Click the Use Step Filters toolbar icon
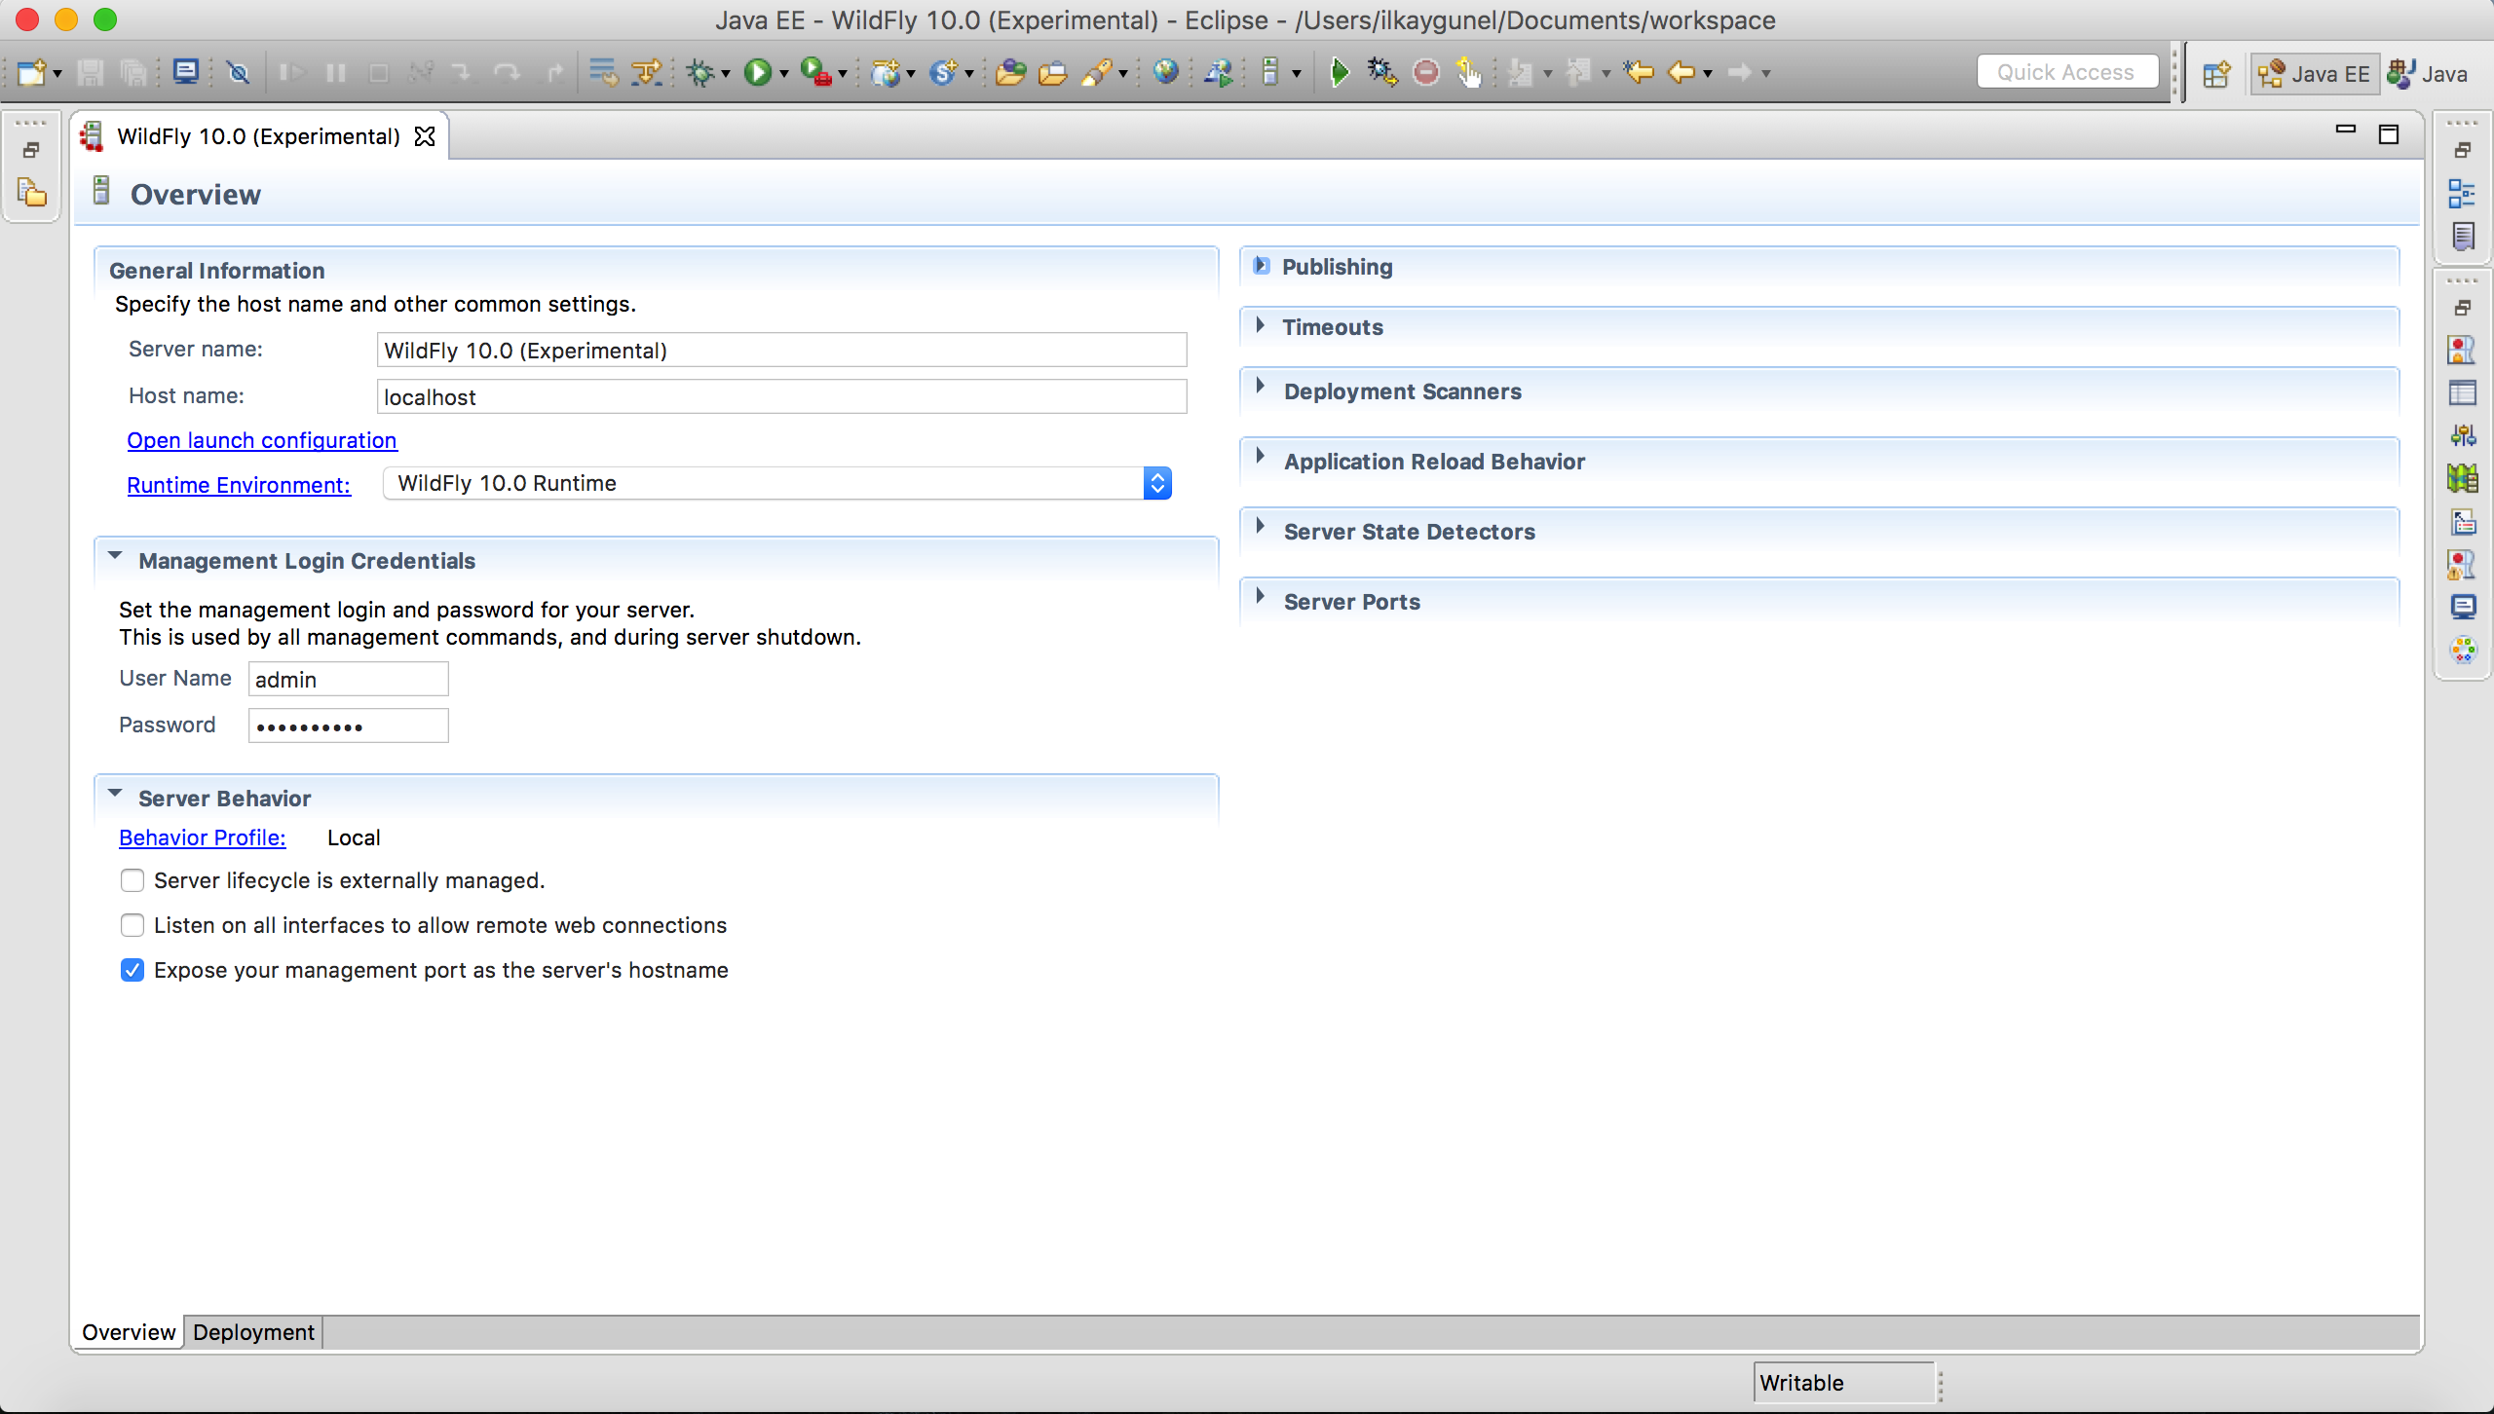Image resolution: width=2494 pixels, height=1414 pixels. (x=647, y=73)
